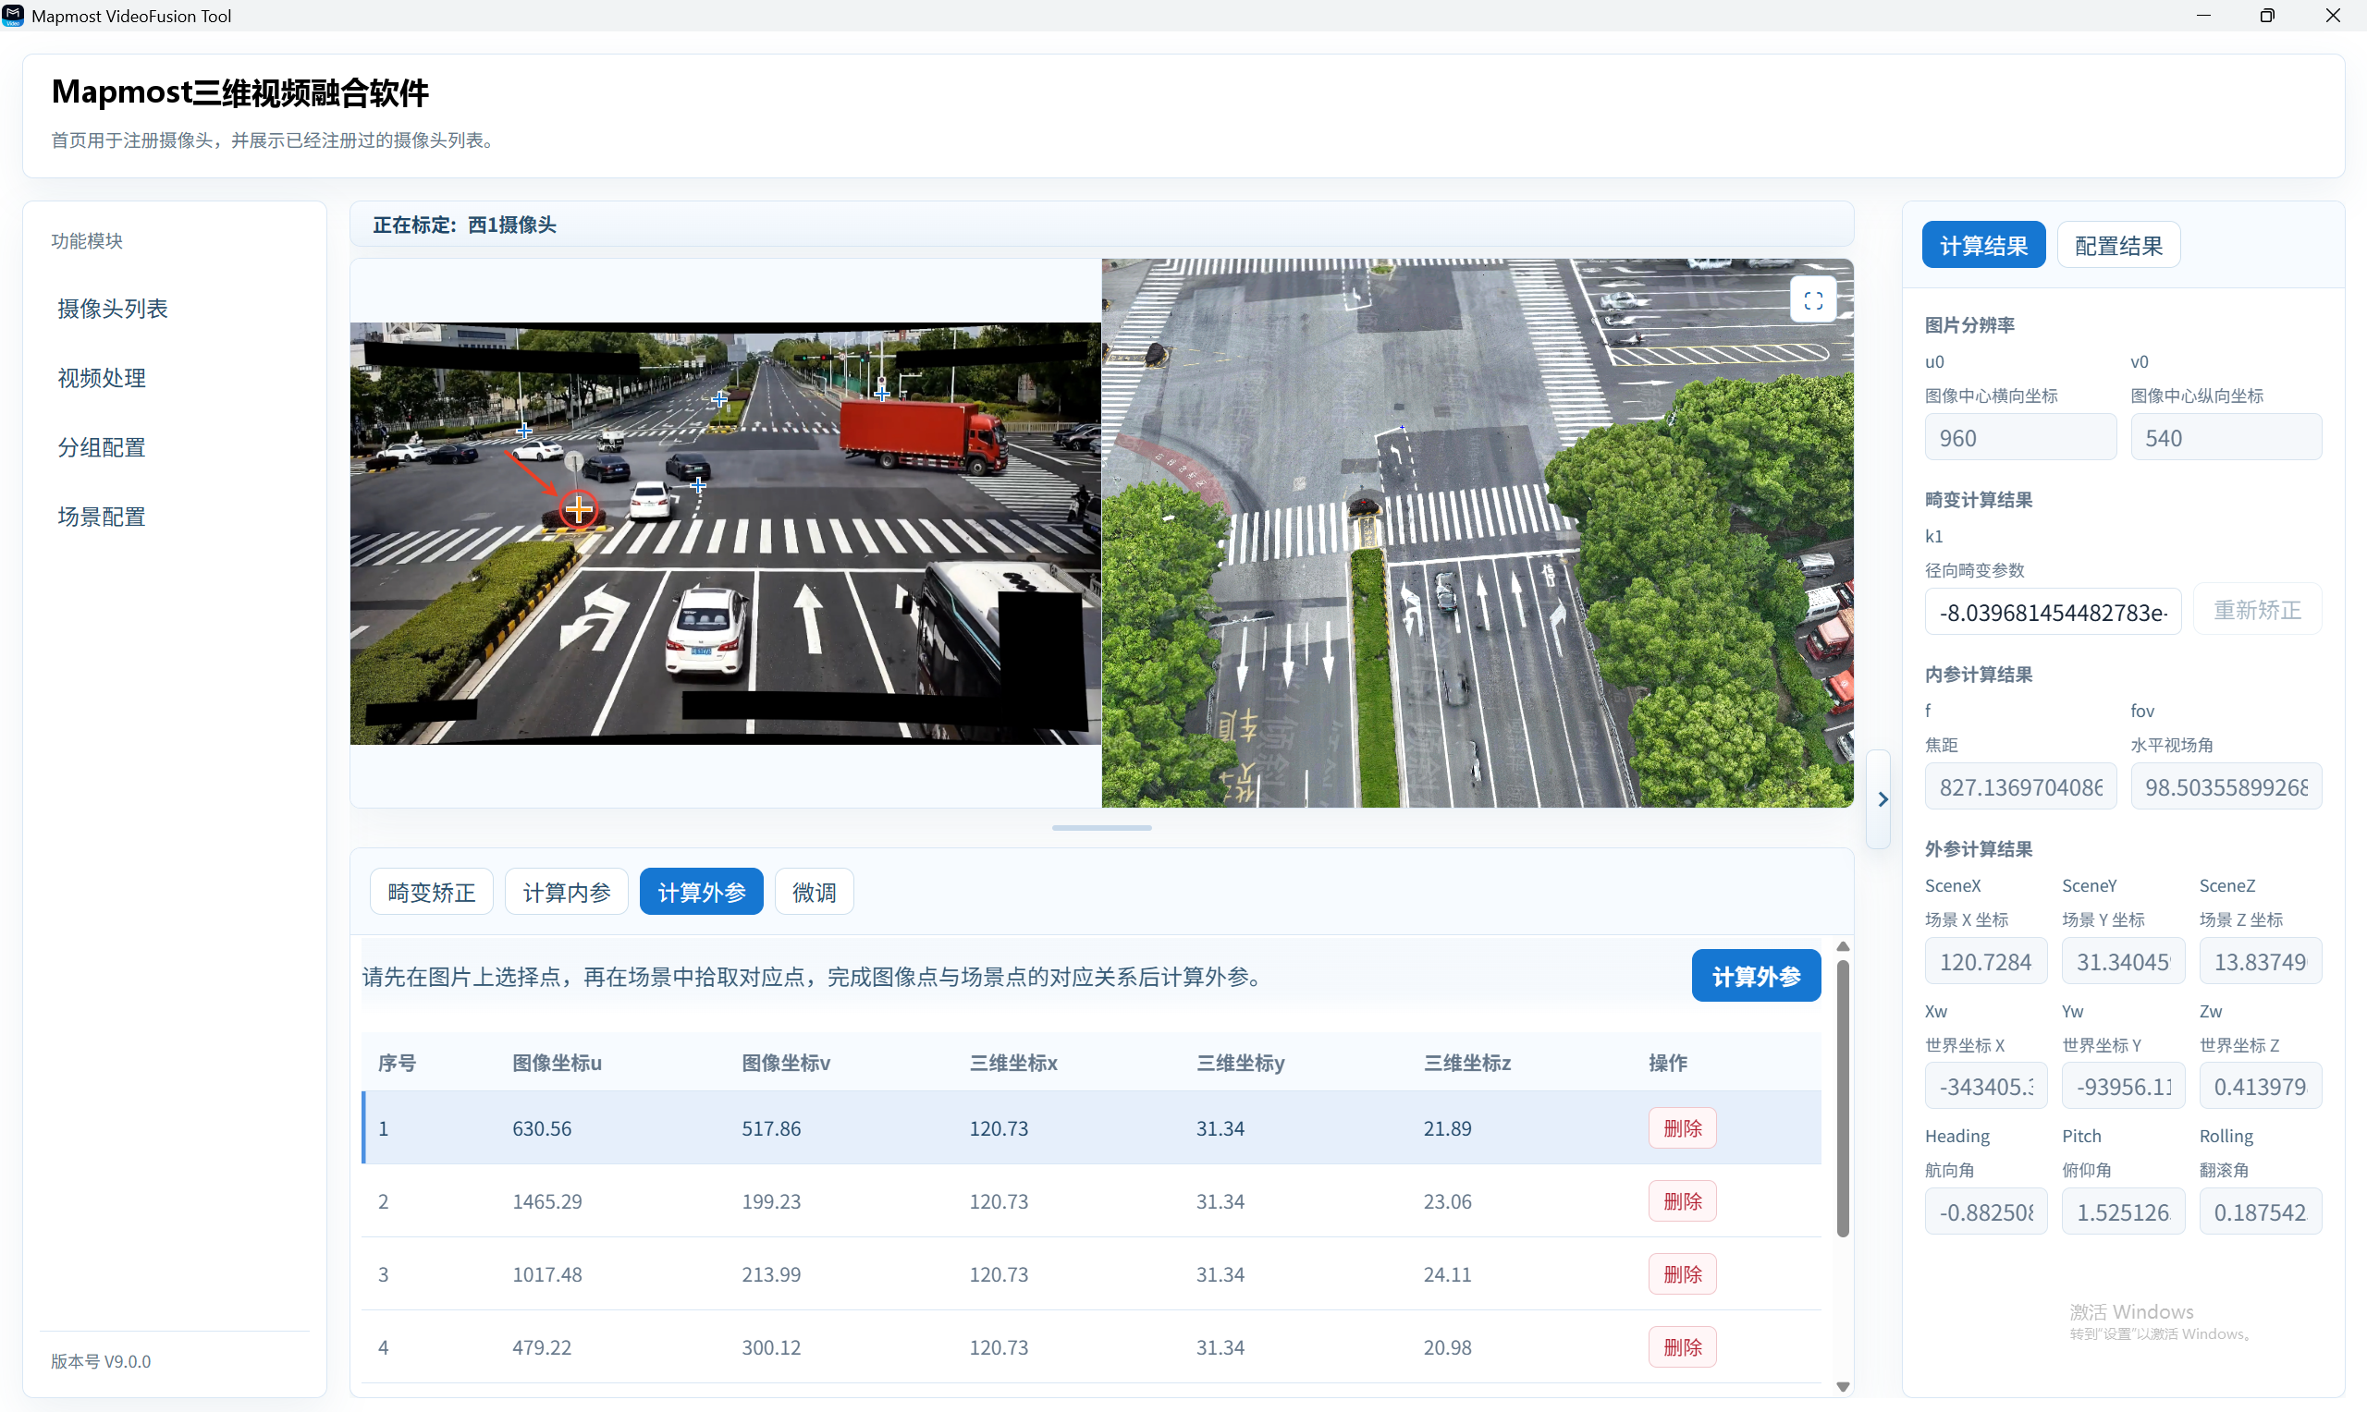Viewport: 2367px width, 1412px height.
Task: Click the Rolling field 0.187542
Action: (2261, 1211)
